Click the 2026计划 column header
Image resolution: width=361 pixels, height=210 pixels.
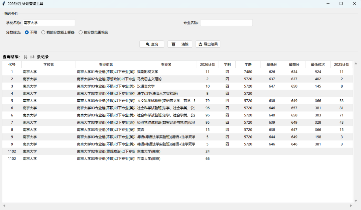[x=208, y=65]
